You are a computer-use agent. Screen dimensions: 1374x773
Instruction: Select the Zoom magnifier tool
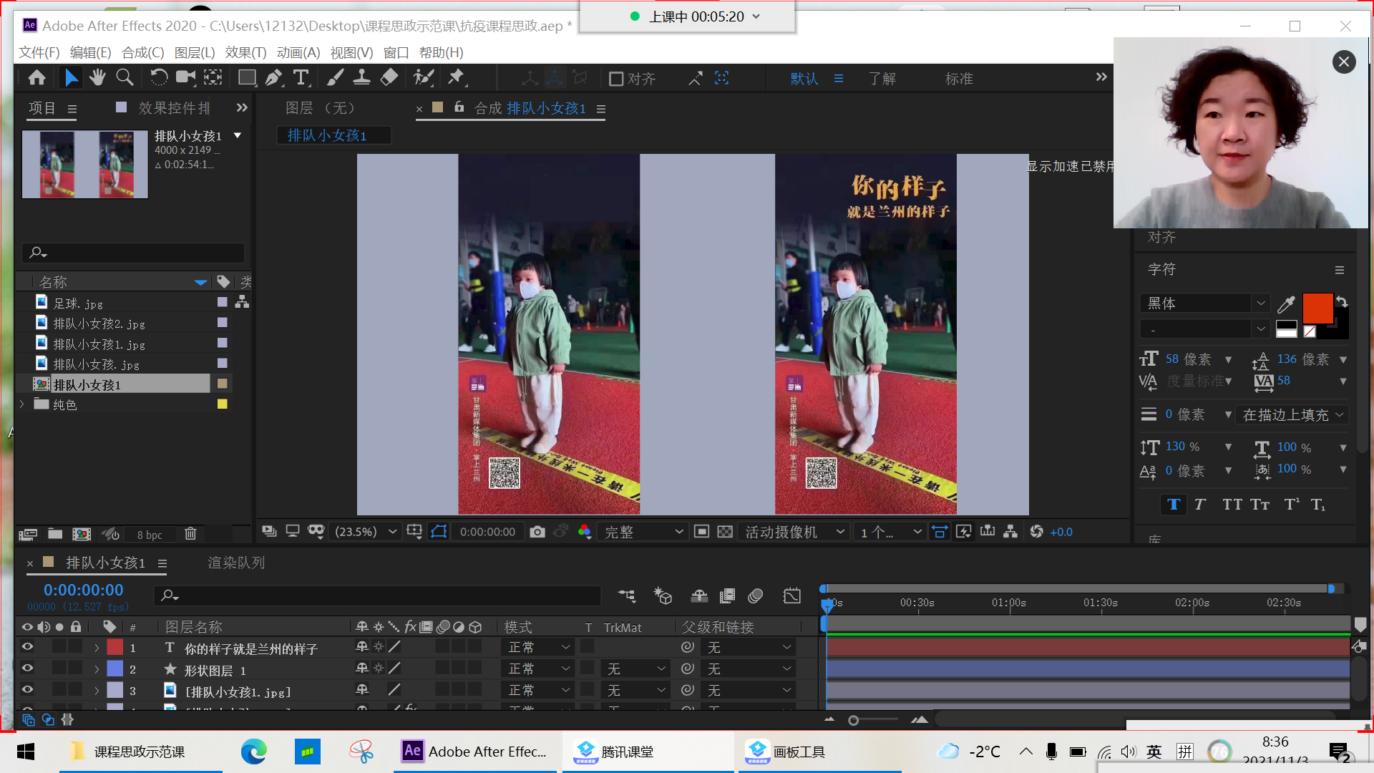click(125, 77)
